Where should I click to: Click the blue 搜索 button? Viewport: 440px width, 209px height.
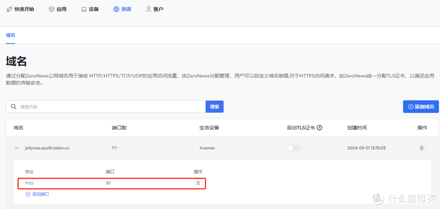tap(215, 107)
